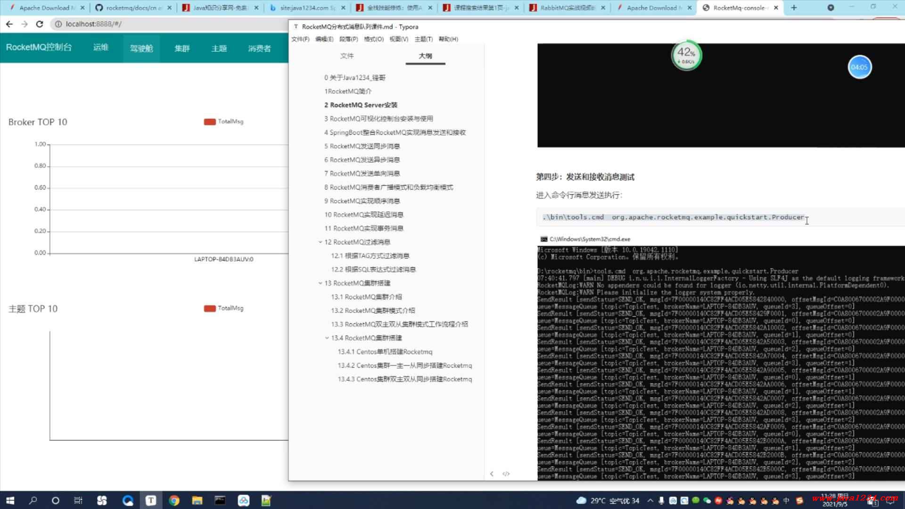Switch Typora sidebar to 文件 tab

tap(347, 56)
